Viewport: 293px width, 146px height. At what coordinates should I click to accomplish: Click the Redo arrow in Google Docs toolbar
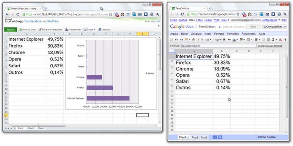point(181,40)
